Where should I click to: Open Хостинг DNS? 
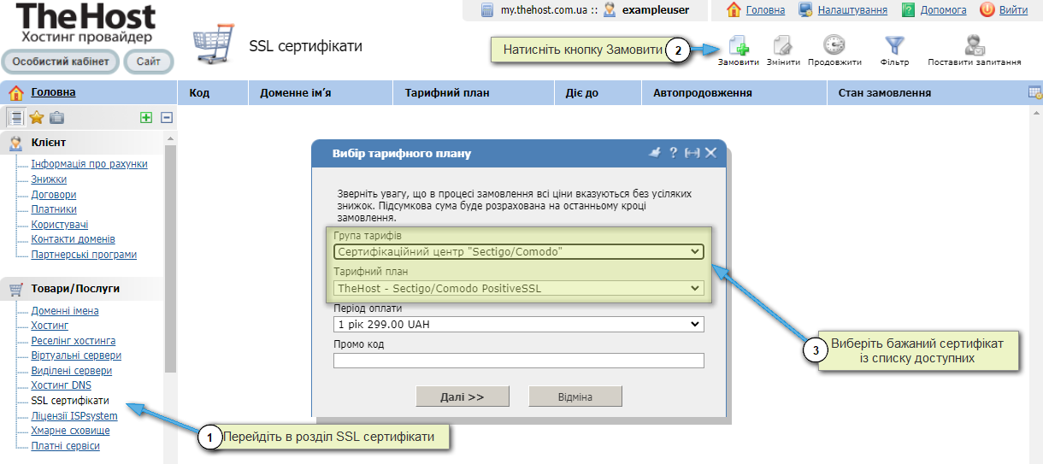[61, 385]
